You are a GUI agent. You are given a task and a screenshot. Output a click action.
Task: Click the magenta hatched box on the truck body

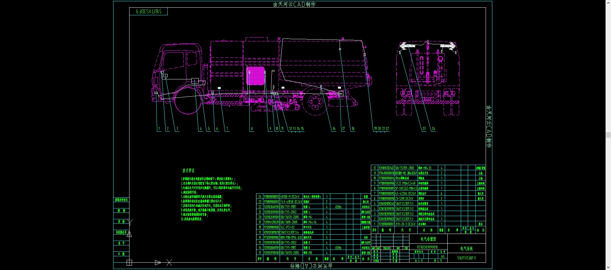[x=256, y=76]
